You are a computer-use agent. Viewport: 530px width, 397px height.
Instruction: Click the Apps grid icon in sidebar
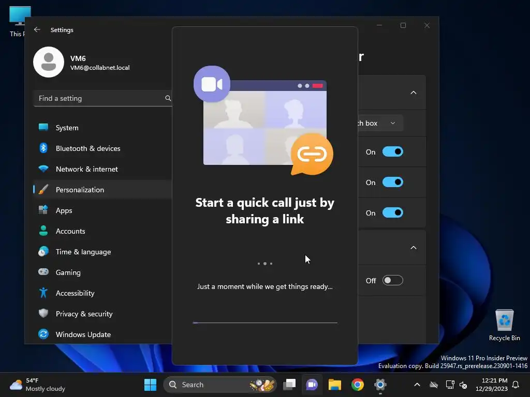coord(43,210)
